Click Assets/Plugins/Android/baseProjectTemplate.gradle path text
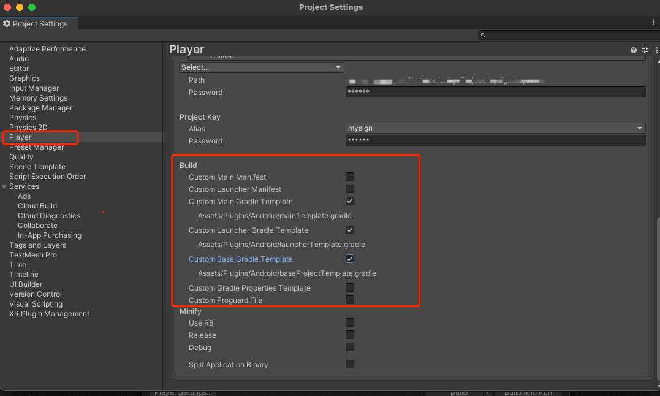Image resolution: width=660 pixels, height=396 pixels. coord(287,273)
